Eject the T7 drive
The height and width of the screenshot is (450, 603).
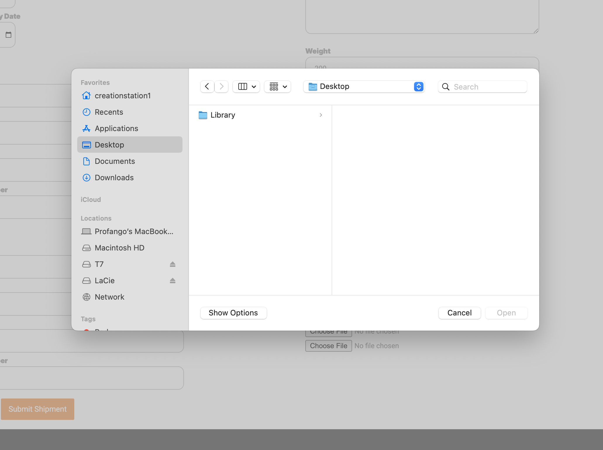[x=173, y=264]
